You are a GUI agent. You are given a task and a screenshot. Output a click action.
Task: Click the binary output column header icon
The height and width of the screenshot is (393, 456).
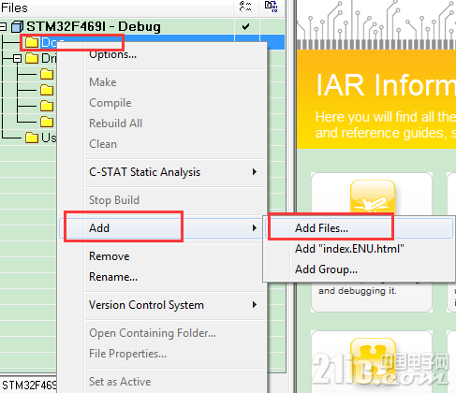click(x=271, y=7)
